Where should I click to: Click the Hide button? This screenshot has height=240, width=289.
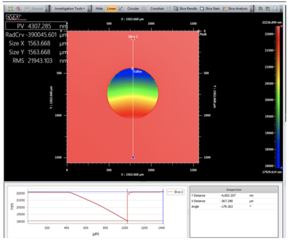tap(99, 8)
